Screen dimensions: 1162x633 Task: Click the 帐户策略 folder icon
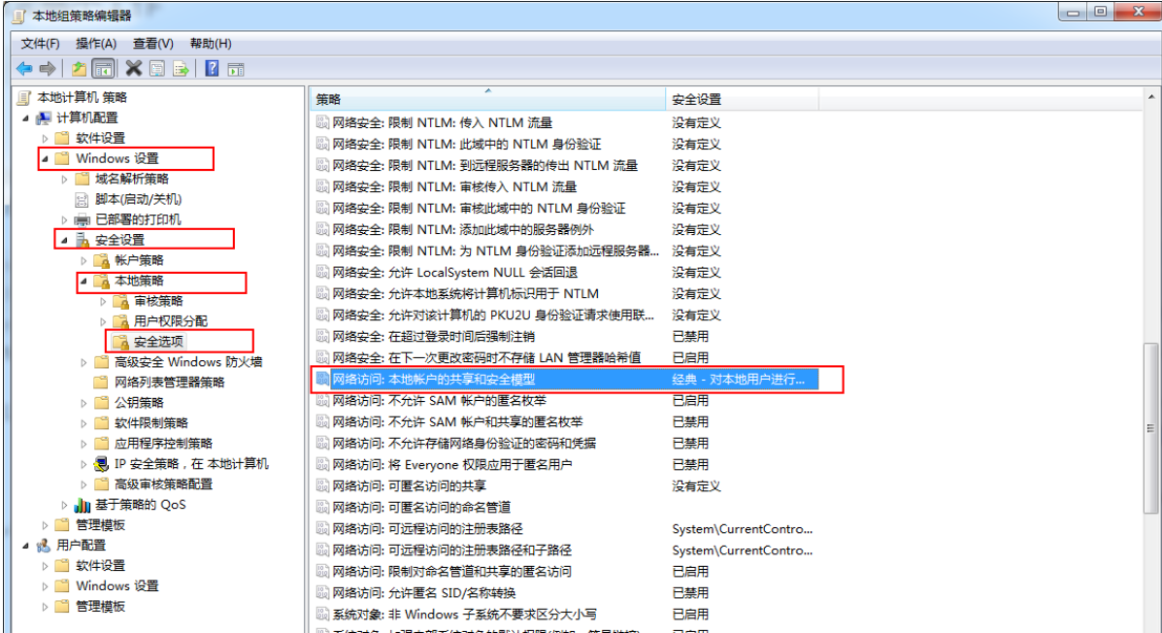102,260
